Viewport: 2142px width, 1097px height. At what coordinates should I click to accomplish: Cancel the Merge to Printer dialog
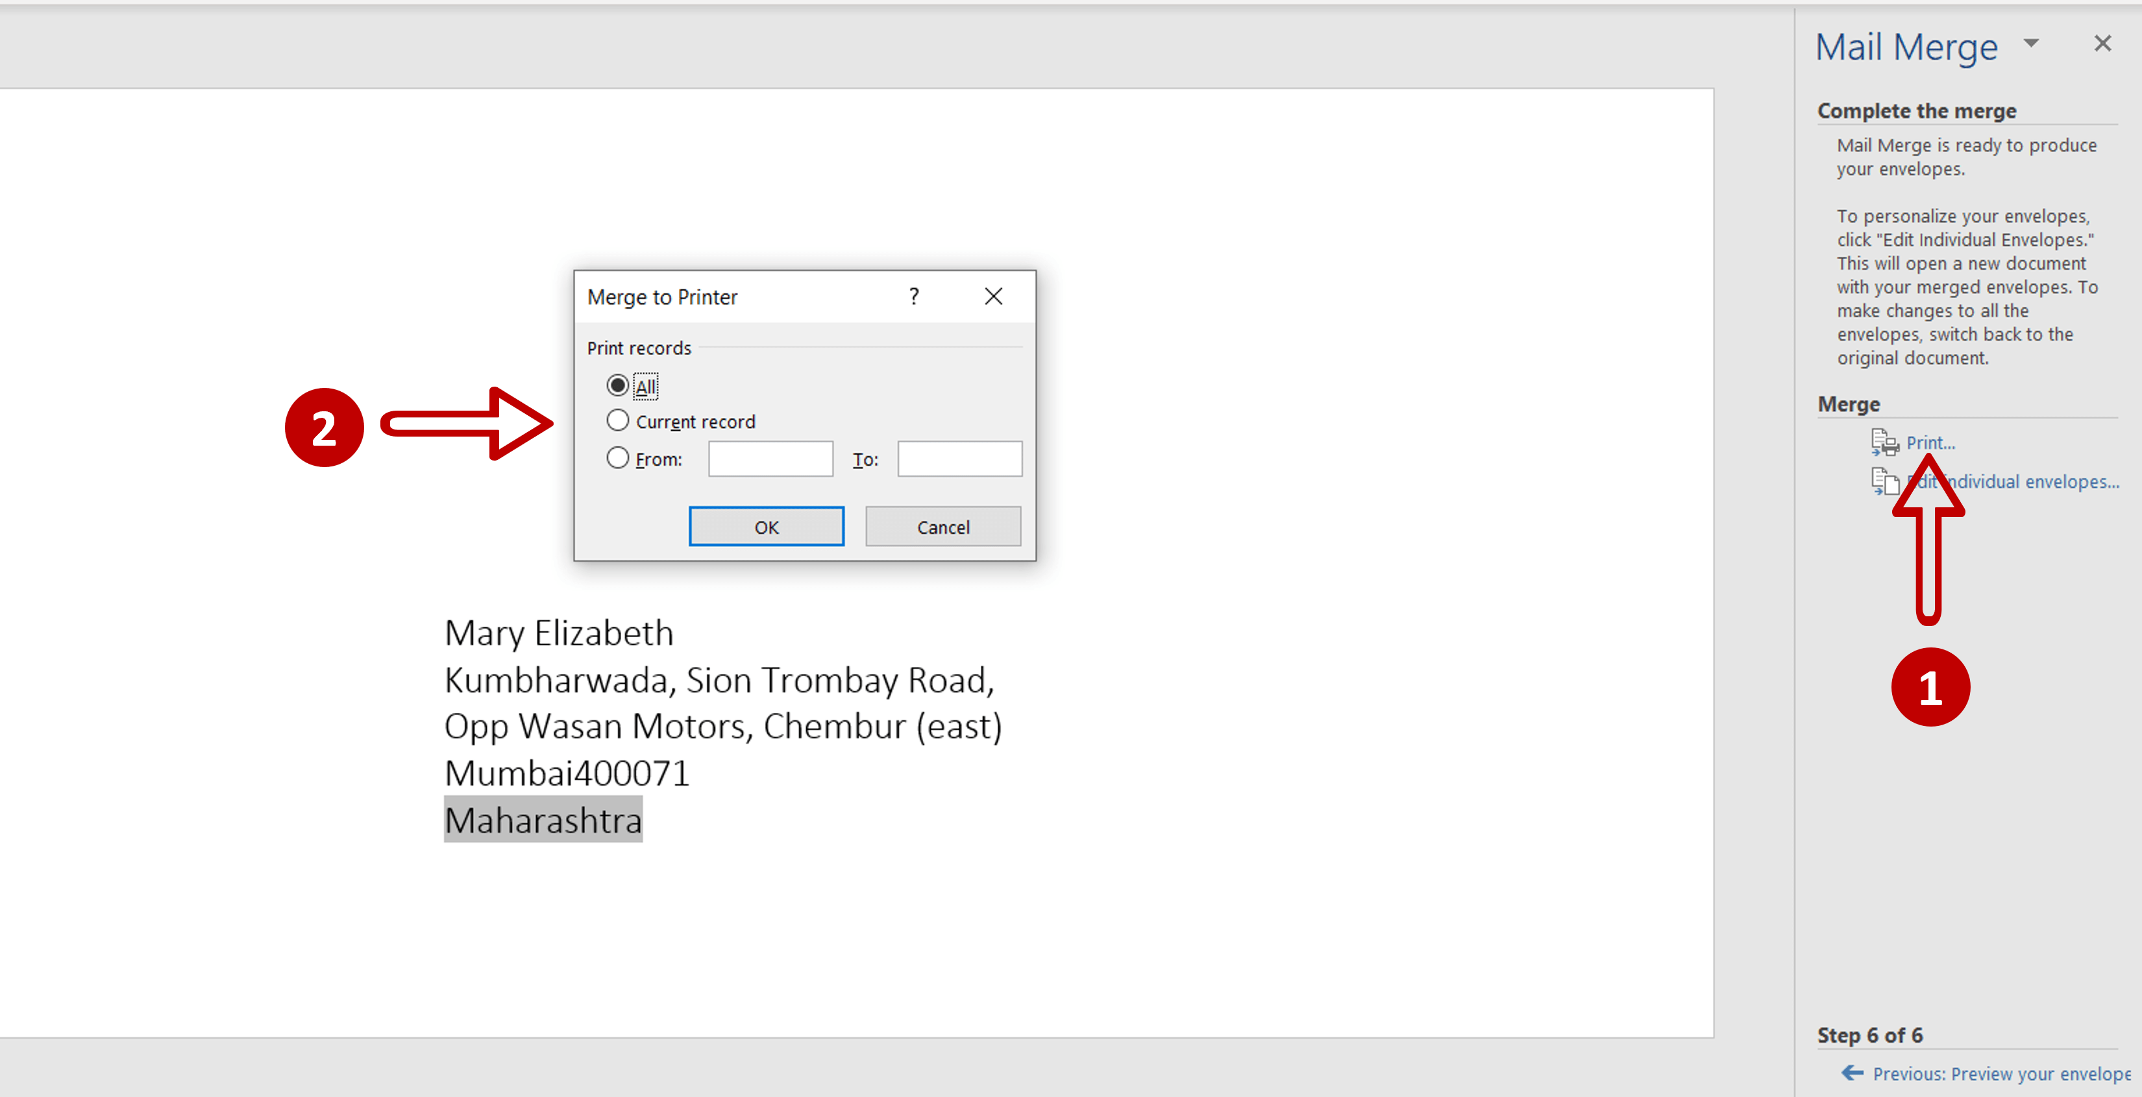pyautogui.click(x=942, y=526)
